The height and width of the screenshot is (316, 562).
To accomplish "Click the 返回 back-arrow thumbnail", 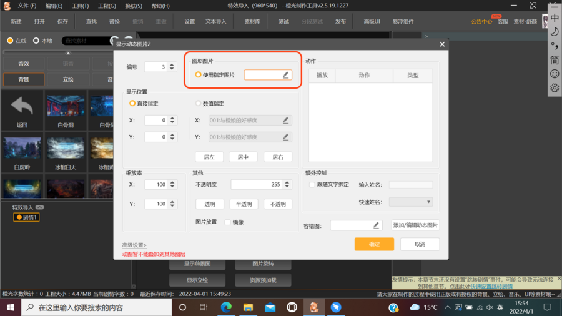I will click(22, 110).
